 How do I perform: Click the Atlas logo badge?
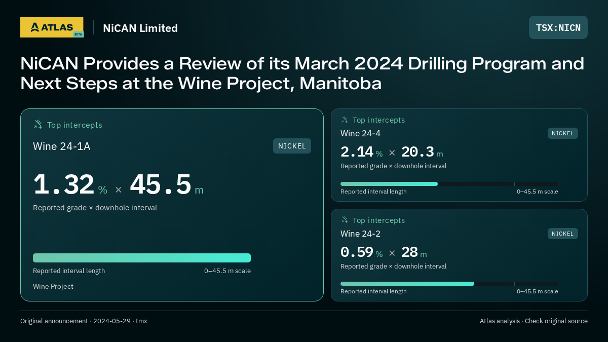tap(52, 27)
